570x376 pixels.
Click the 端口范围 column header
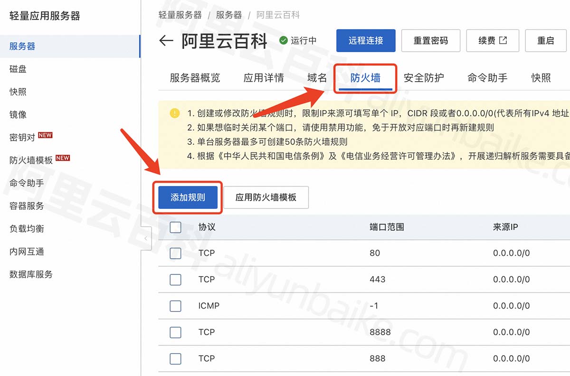click(387, 227)
